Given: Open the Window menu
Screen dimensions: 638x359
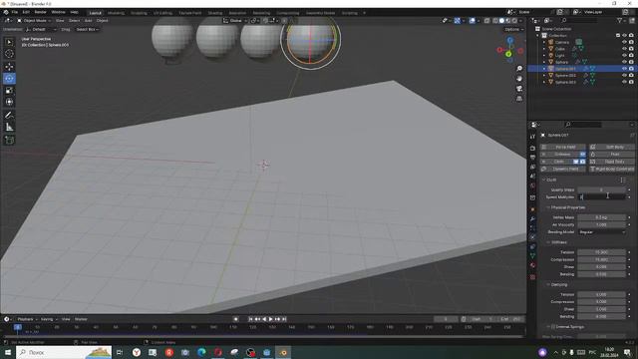Looking at the screenshot, I should (x=58, y=12).
